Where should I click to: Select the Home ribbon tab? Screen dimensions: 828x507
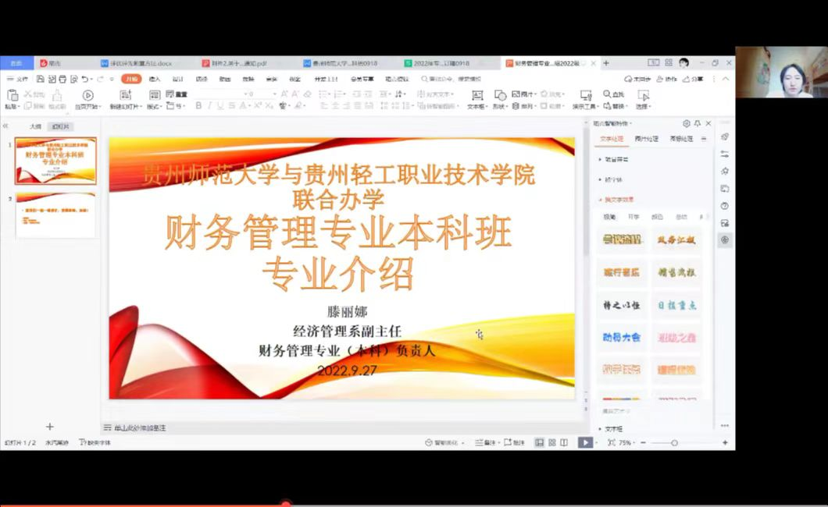coord(131,79)
